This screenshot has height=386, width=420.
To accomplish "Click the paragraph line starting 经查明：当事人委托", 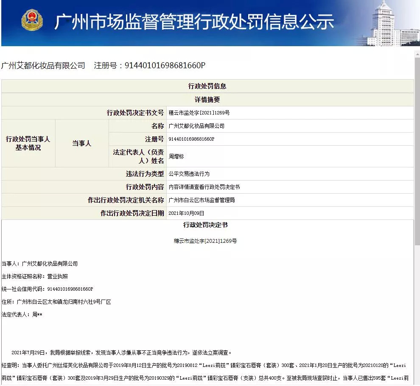I will pos(204,365).
